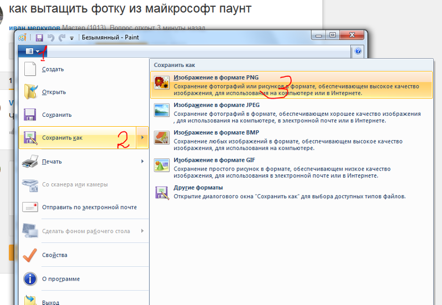Choose the Выход menu entry
This screenshot has width=442, height=305.
(84, 299)
